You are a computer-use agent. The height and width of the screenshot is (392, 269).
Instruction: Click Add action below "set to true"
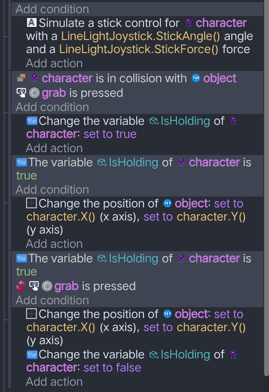54,148
